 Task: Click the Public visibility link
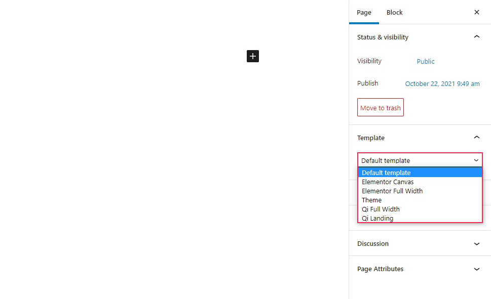tap(426, 61)
